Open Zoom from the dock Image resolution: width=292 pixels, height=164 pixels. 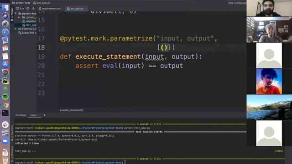pos(5,141)
